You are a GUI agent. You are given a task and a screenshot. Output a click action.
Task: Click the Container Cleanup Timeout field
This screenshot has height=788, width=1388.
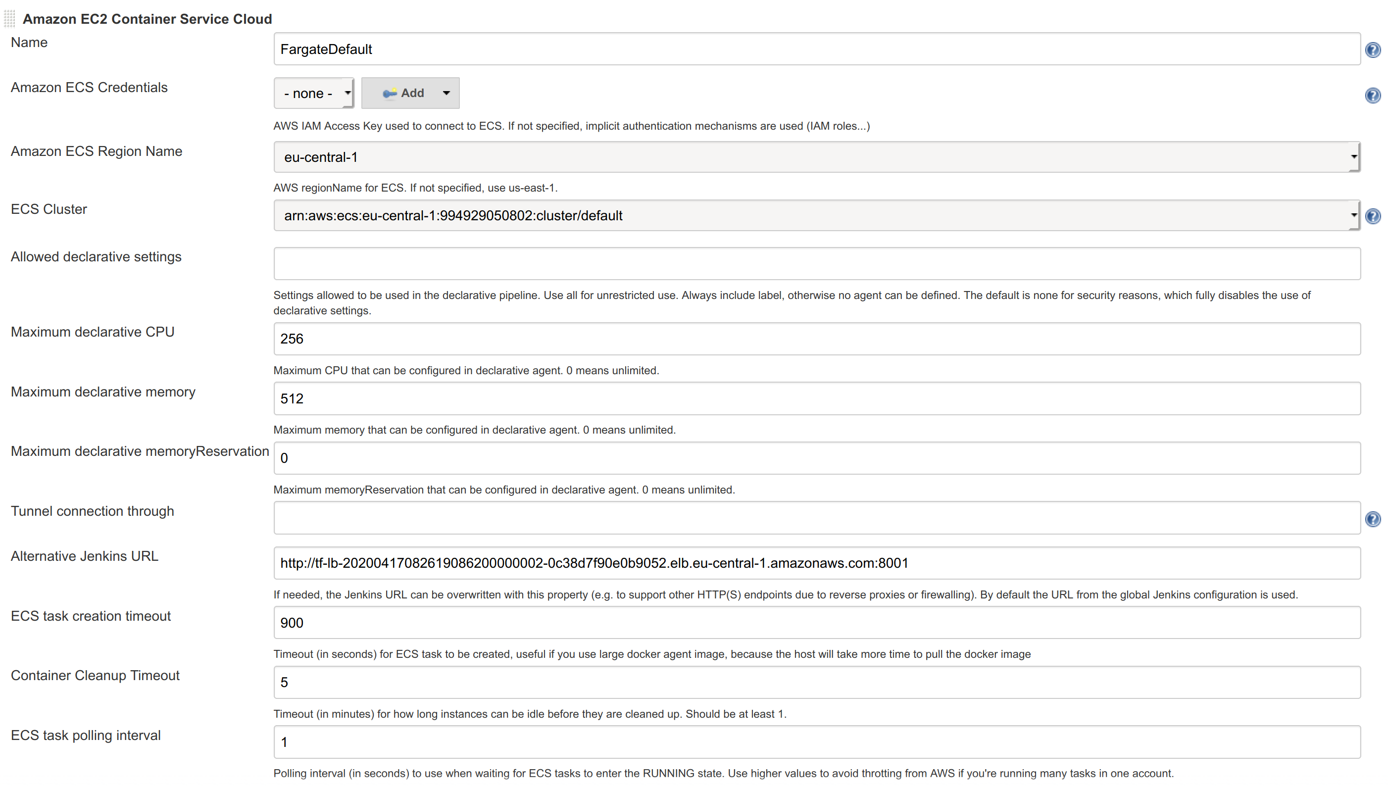[817, 683]
